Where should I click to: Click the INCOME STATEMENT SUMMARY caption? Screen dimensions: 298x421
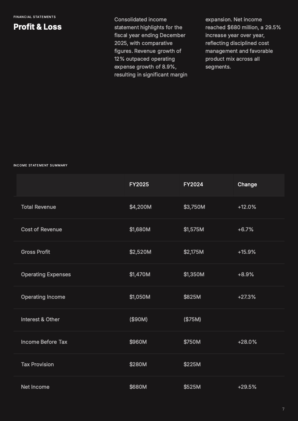(x=41, y=165)
